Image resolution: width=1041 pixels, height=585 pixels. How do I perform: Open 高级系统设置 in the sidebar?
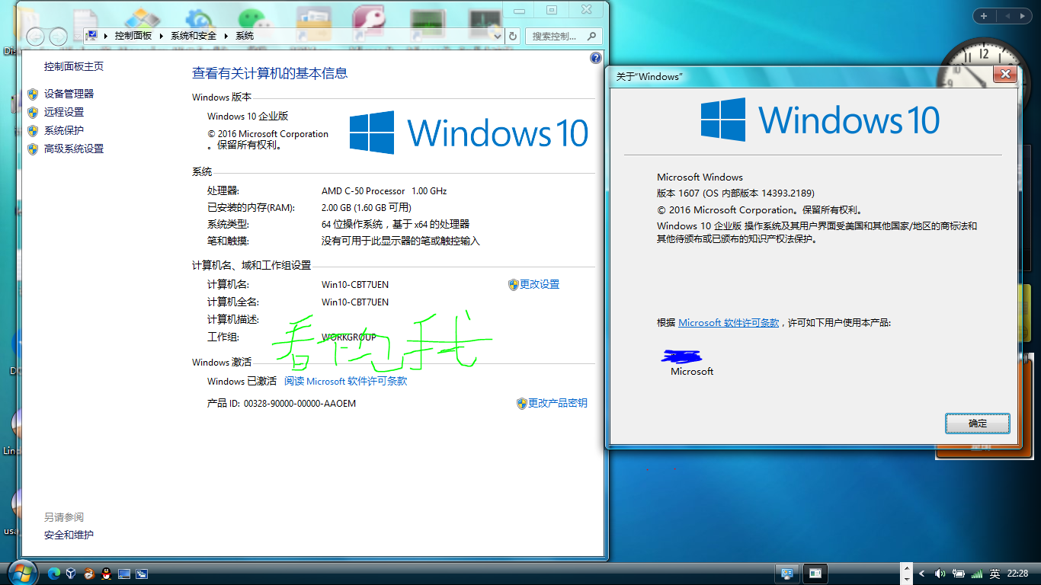[74, 149]
